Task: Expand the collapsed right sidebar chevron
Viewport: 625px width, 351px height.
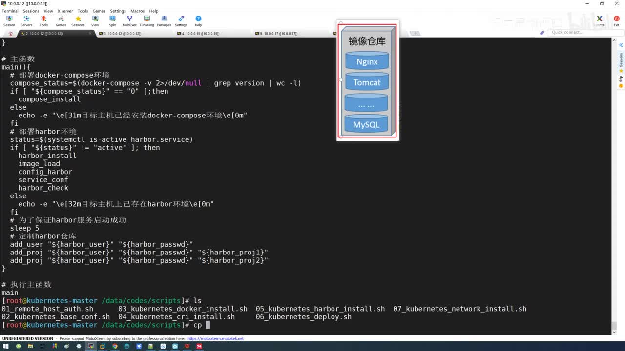Action: (x=621, y=45)
